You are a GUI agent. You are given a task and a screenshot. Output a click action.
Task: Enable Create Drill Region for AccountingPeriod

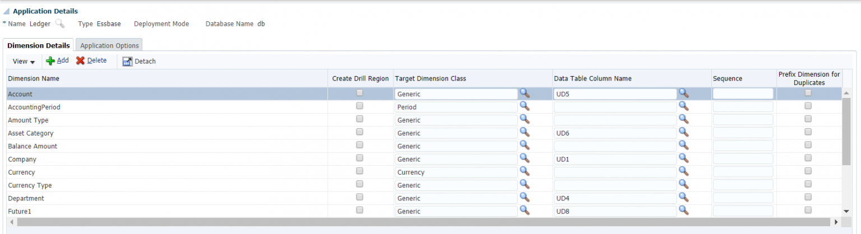pyautogui.click(x=360, y=106)
